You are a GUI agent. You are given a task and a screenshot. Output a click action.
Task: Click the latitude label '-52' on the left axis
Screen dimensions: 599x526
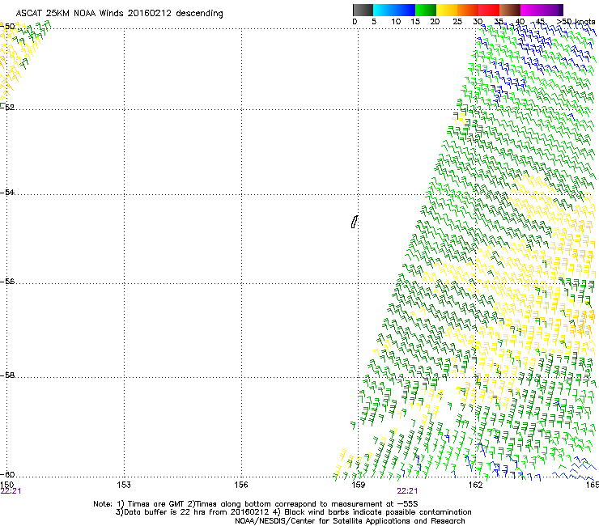tap(7, 108)
